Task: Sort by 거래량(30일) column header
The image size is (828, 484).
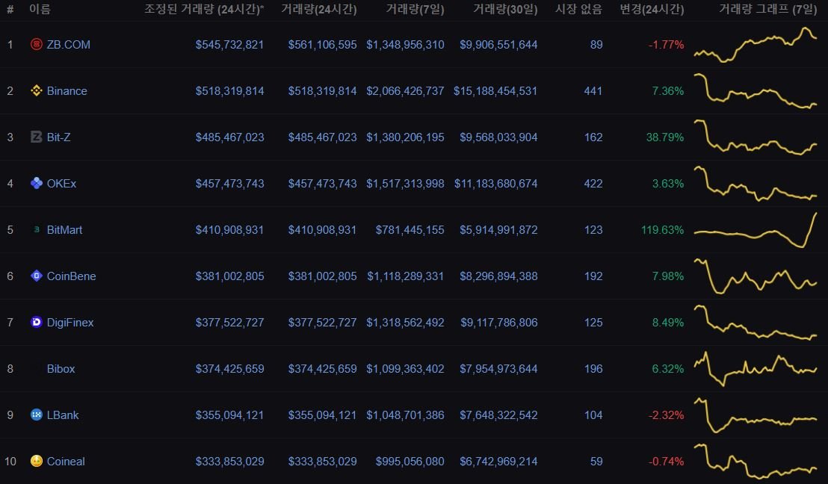Action: click(505, 9)
